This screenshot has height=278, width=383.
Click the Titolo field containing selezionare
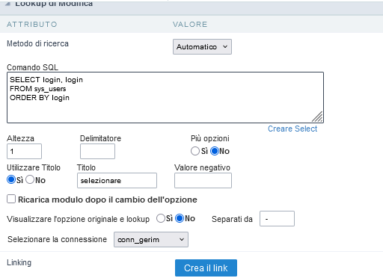click(x=117, y=180)
